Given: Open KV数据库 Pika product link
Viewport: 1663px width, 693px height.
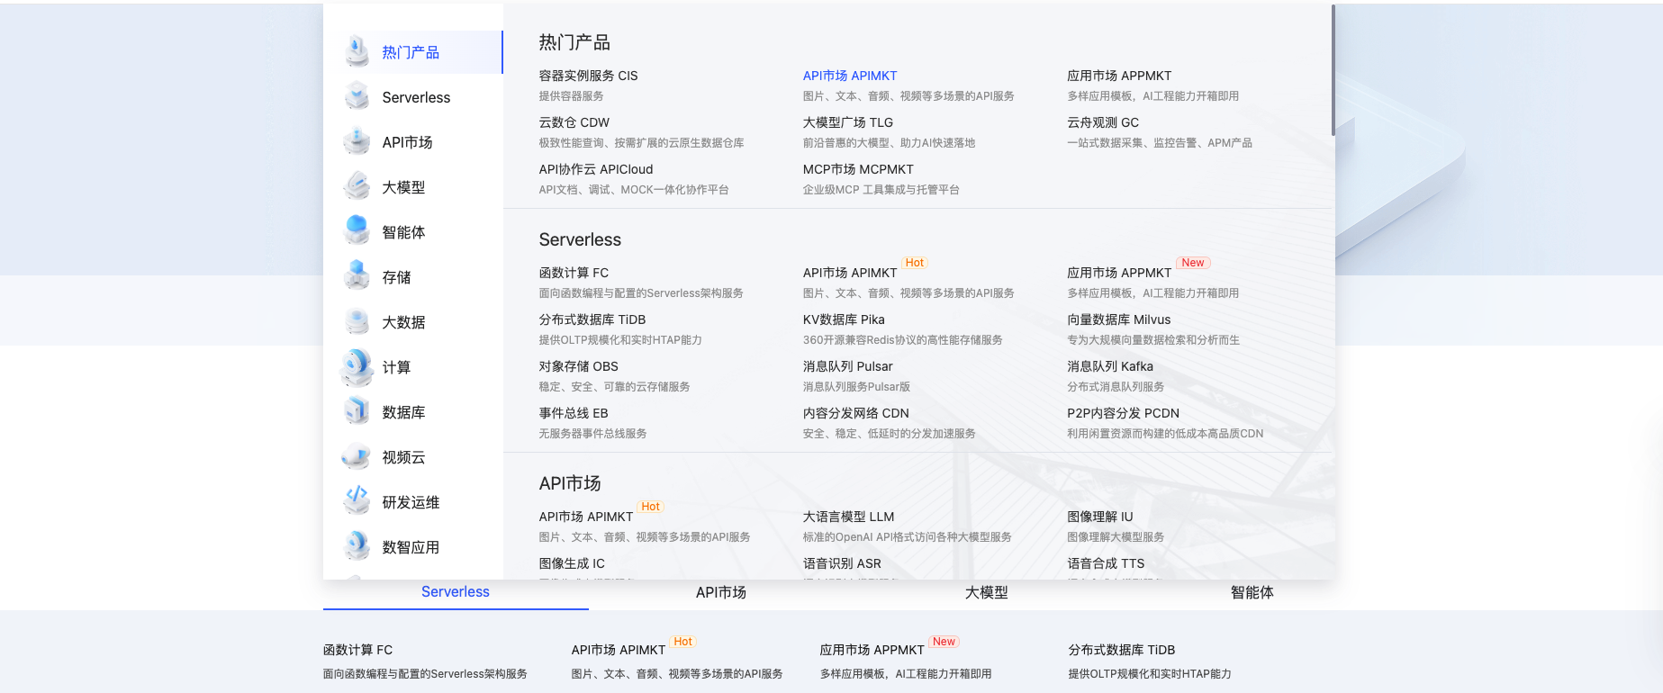Looking at the screenshot, I should pyautogui.click(x=844, y=319).
